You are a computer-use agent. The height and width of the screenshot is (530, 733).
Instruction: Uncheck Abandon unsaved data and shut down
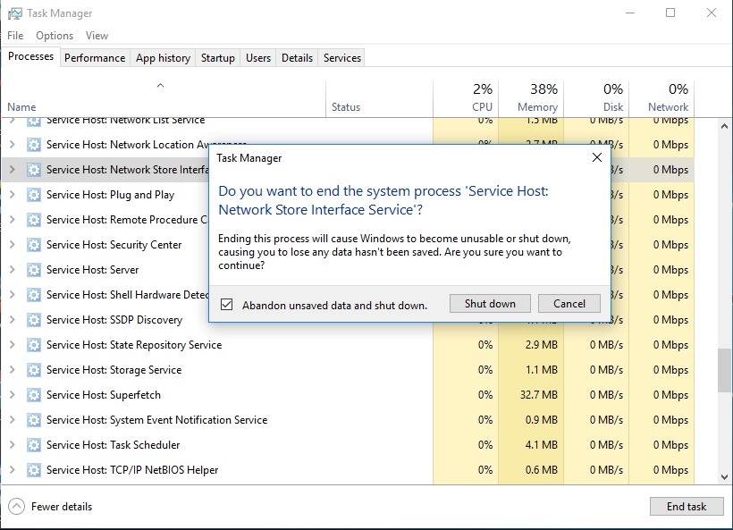pyautogui.click(x=227, y=305)
